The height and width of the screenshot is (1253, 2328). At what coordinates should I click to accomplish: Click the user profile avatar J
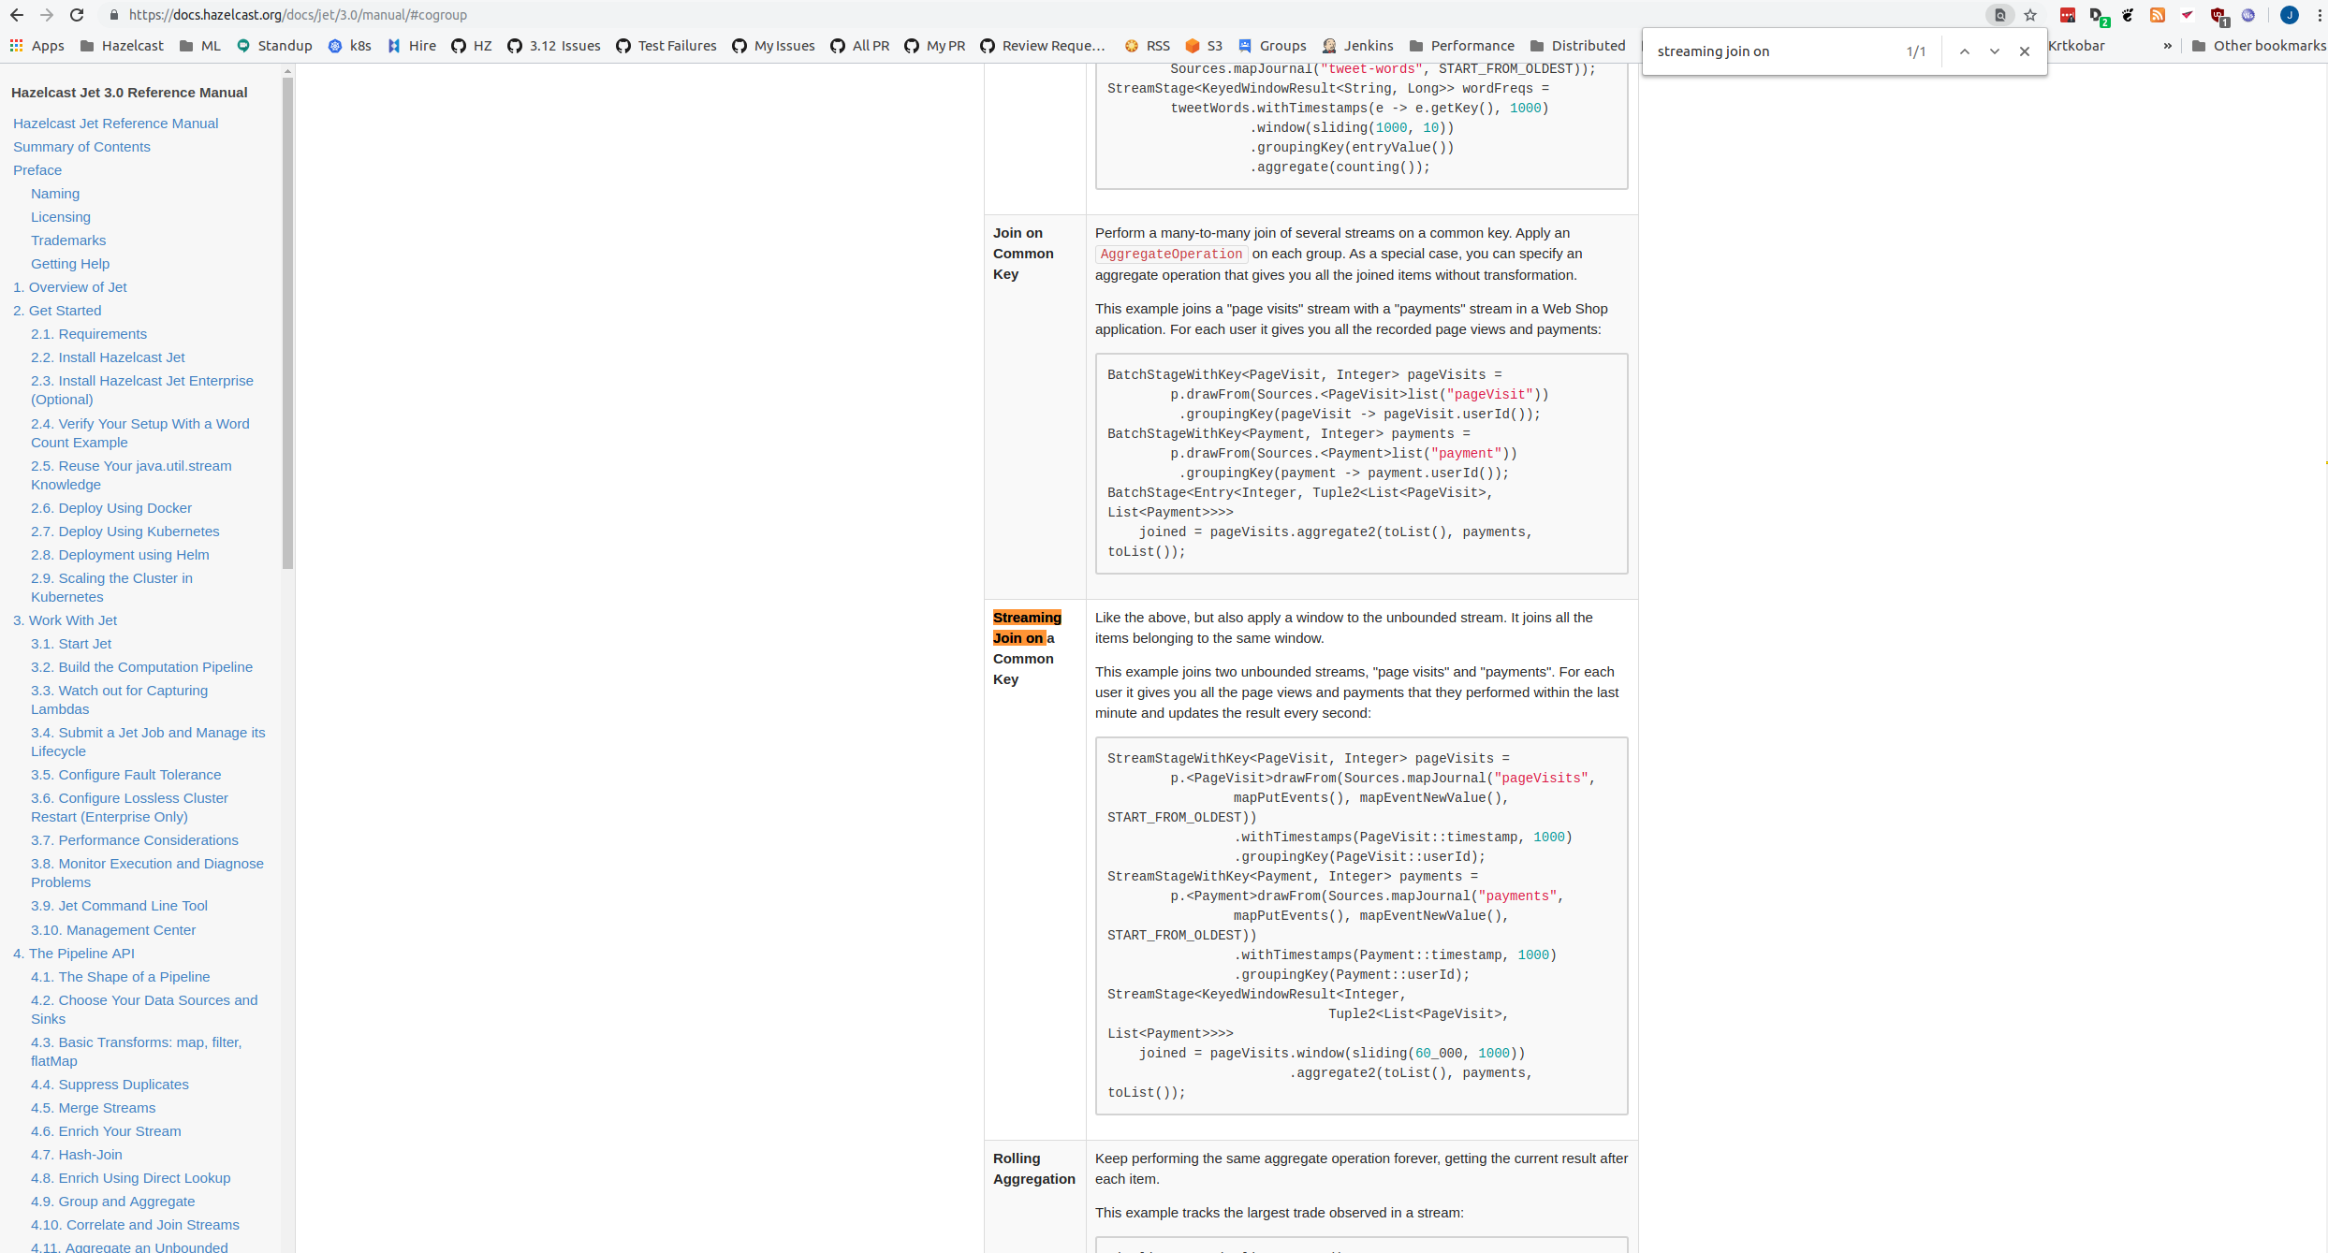pos(2290,15)
